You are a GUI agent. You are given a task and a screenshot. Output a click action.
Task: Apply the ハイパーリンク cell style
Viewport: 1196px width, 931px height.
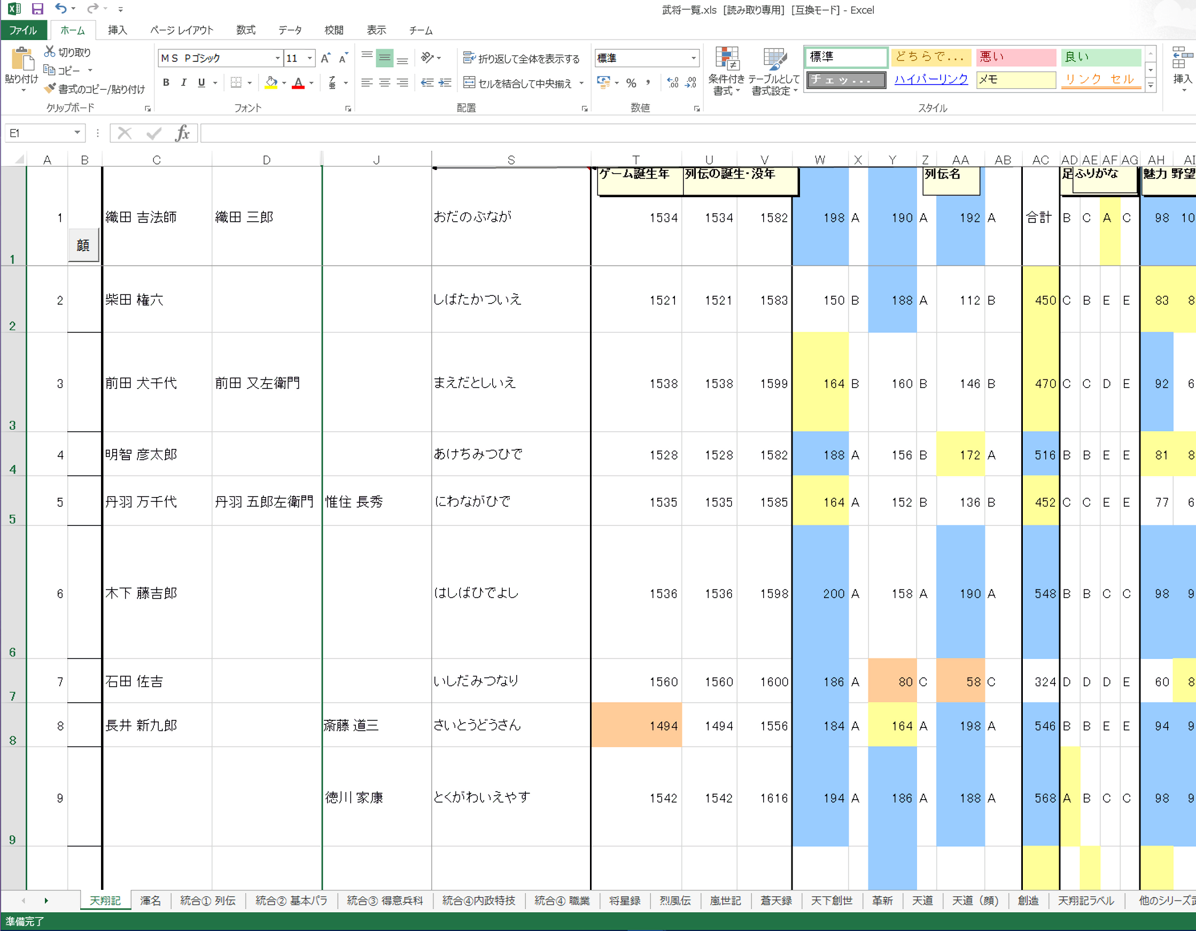pyautogui.click(x=931, y=80)
